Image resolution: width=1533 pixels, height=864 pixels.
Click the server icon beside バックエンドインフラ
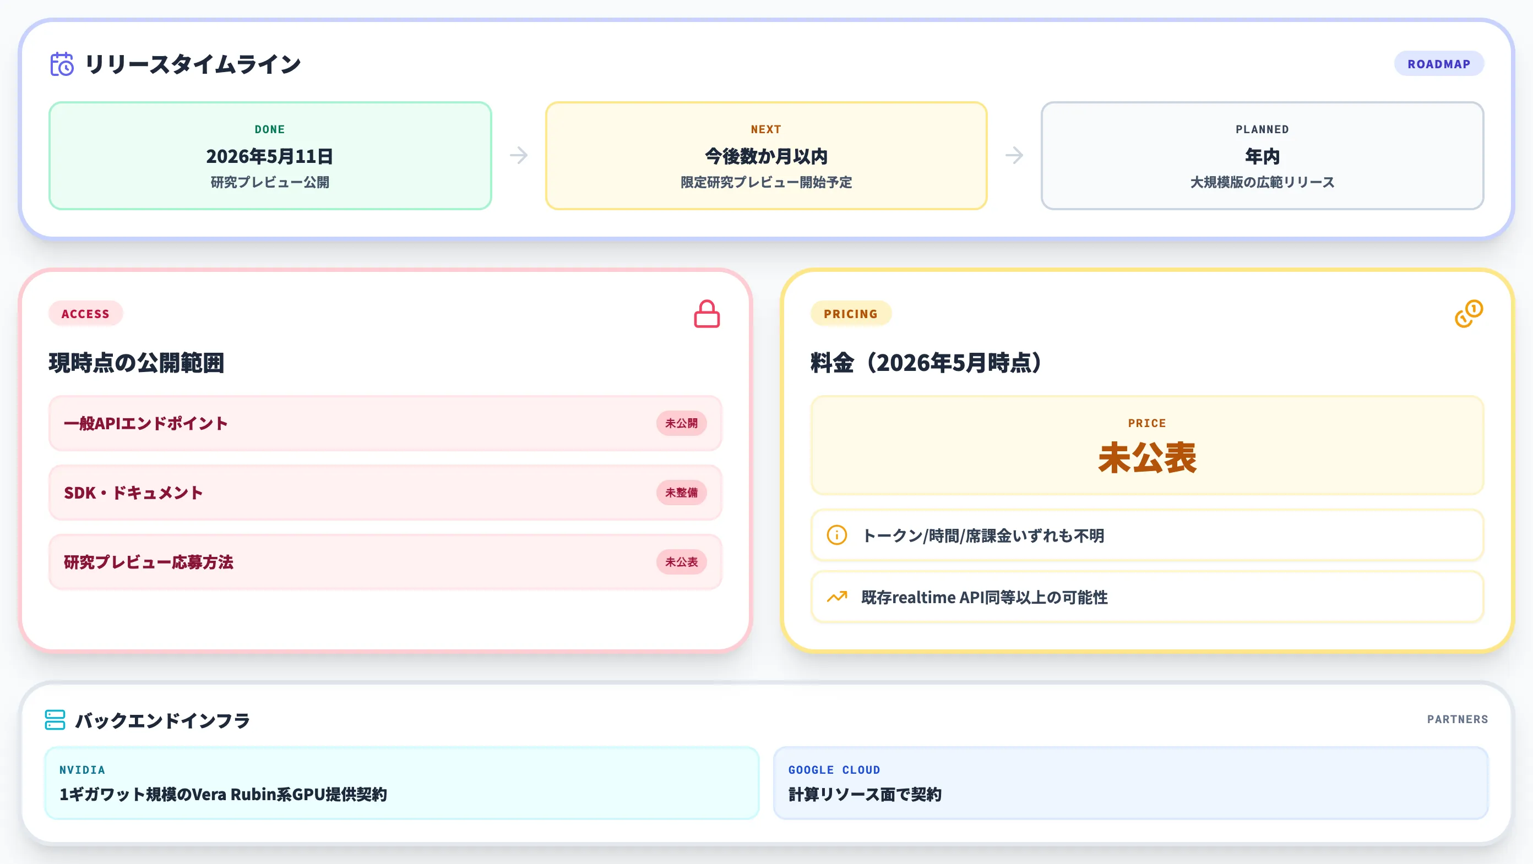point(55,719)
